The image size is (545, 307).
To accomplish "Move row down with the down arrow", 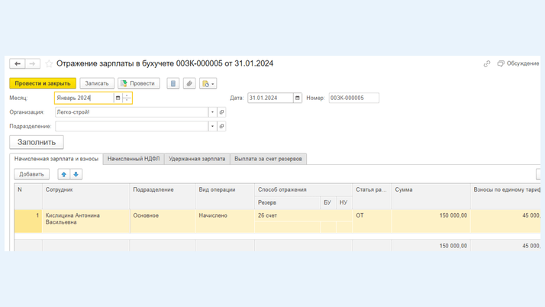I will coord(76,174).
